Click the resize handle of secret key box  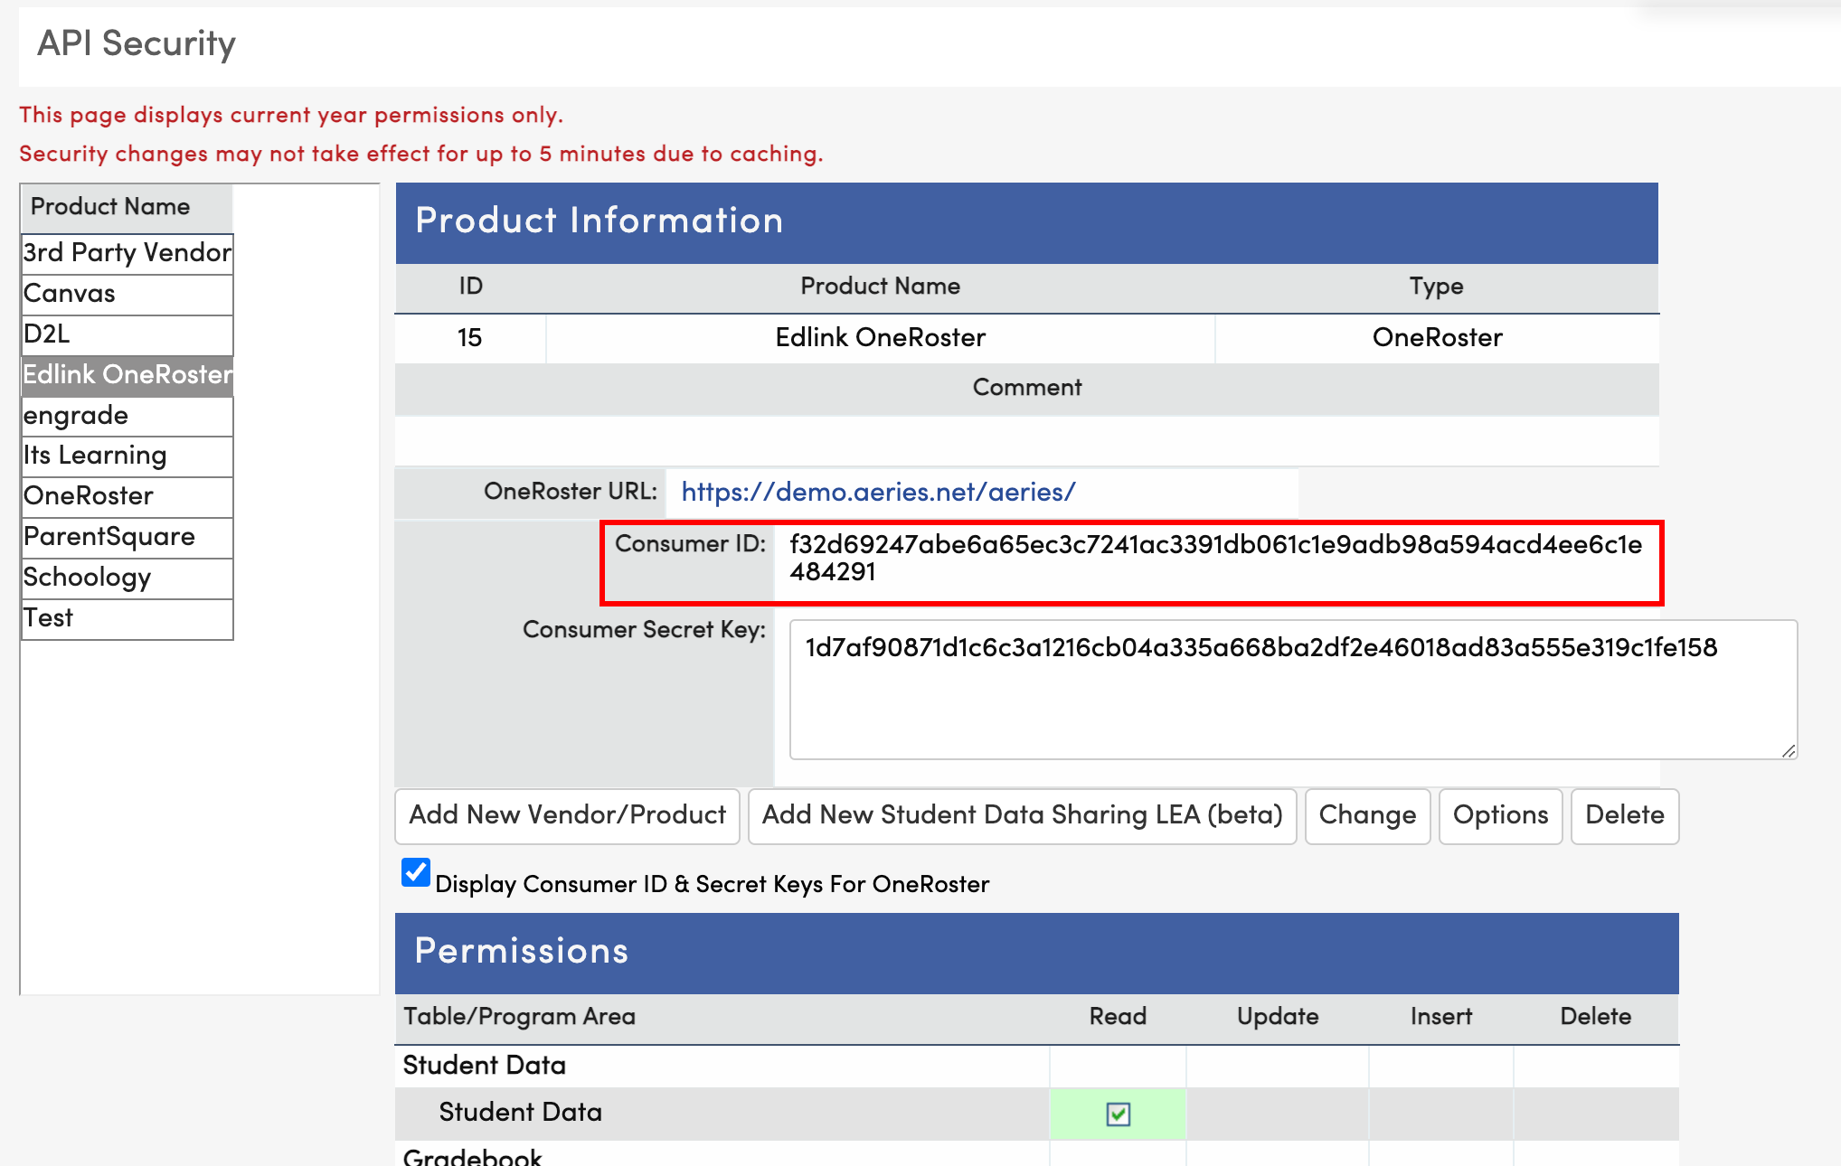[x=1789, y=750]
